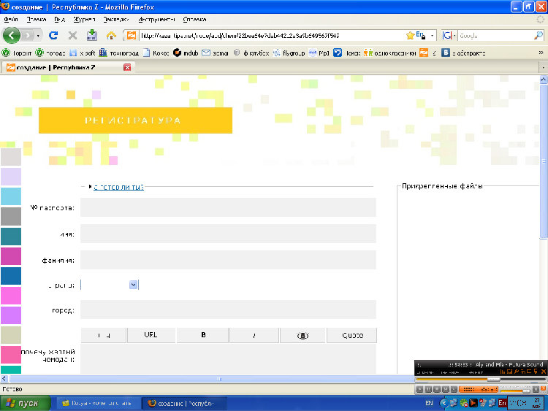The width and height of the screenshot is (548, 411).
Task: Close the music player with orange X
Action: point(544,372)
